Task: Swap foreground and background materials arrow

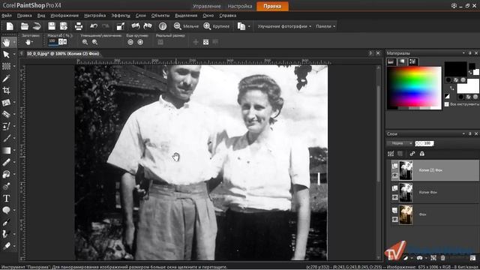Action: (452, 88)
